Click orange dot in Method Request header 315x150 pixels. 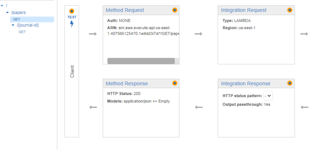tap(175, 10)
